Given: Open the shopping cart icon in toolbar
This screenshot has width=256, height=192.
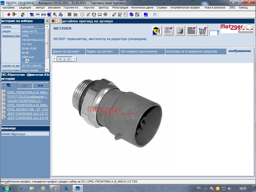Looking at the screenshot, I should [75, 14].
